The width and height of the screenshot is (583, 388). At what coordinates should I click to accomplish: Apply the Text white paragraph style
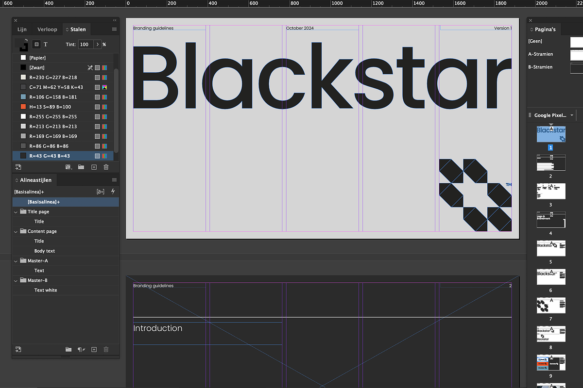[66, 290]
